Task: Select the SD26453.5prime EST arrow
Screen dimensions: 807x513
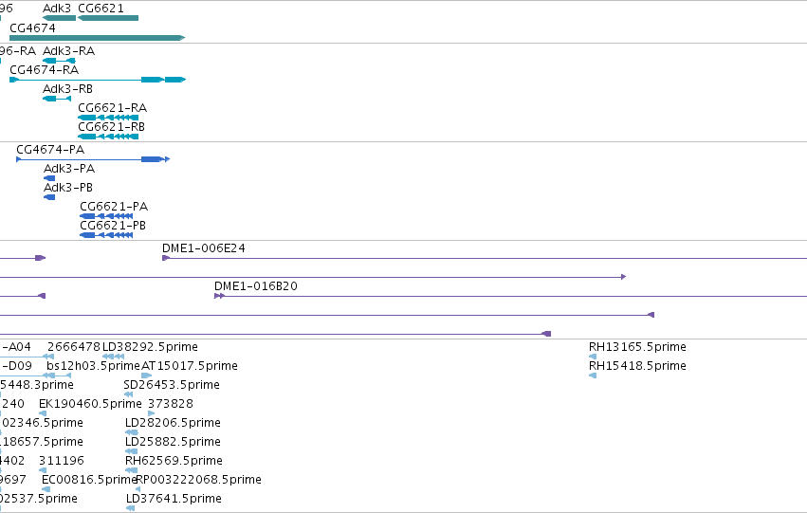Action: (129, 394)
